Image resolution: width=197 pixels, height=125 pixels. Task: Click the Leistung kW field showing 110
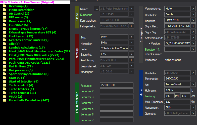pyautogui.click(x=185, y=96)
